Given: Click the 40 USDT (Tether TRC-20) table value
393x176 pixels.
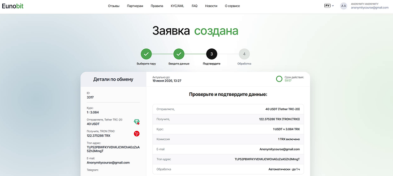Looking at the screenshot, I should (283, 109).
